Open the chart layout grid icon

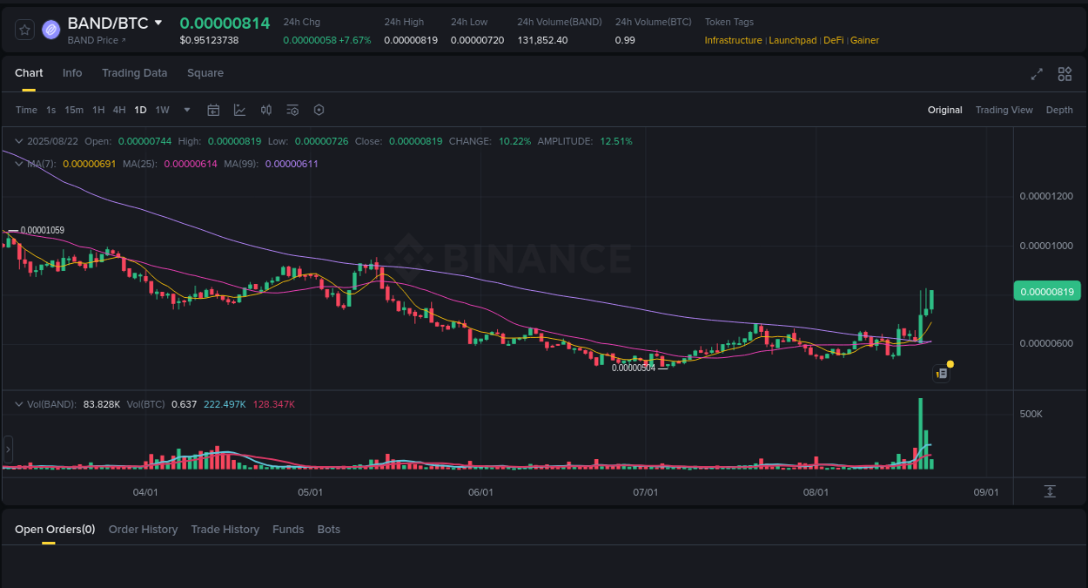click(x=1064, y=74)
